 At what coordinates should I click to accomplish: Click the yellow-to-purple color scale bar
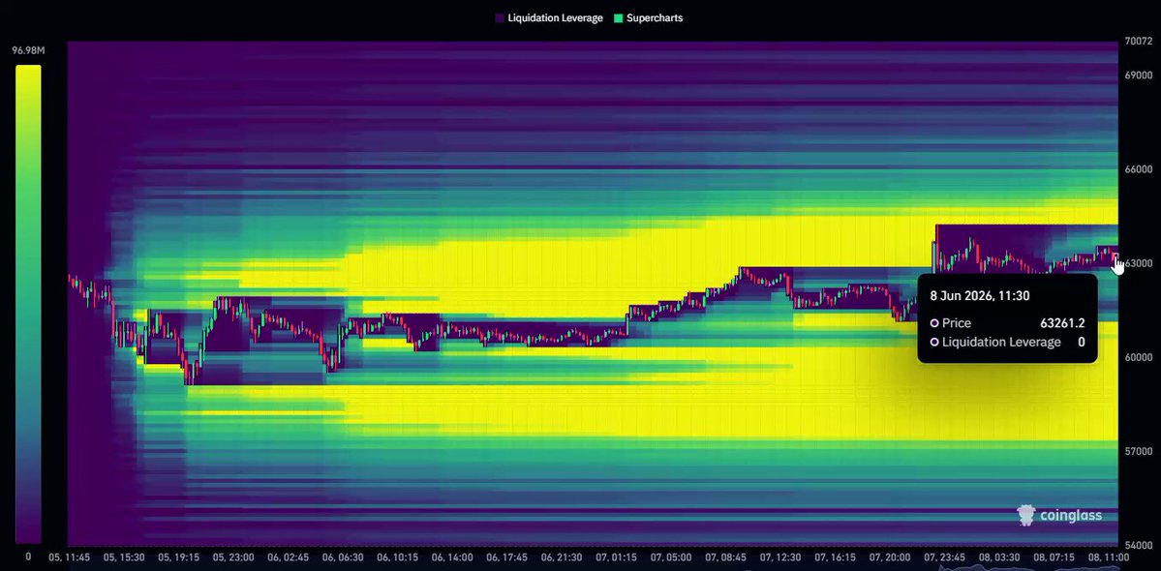(x=28, y=304)
